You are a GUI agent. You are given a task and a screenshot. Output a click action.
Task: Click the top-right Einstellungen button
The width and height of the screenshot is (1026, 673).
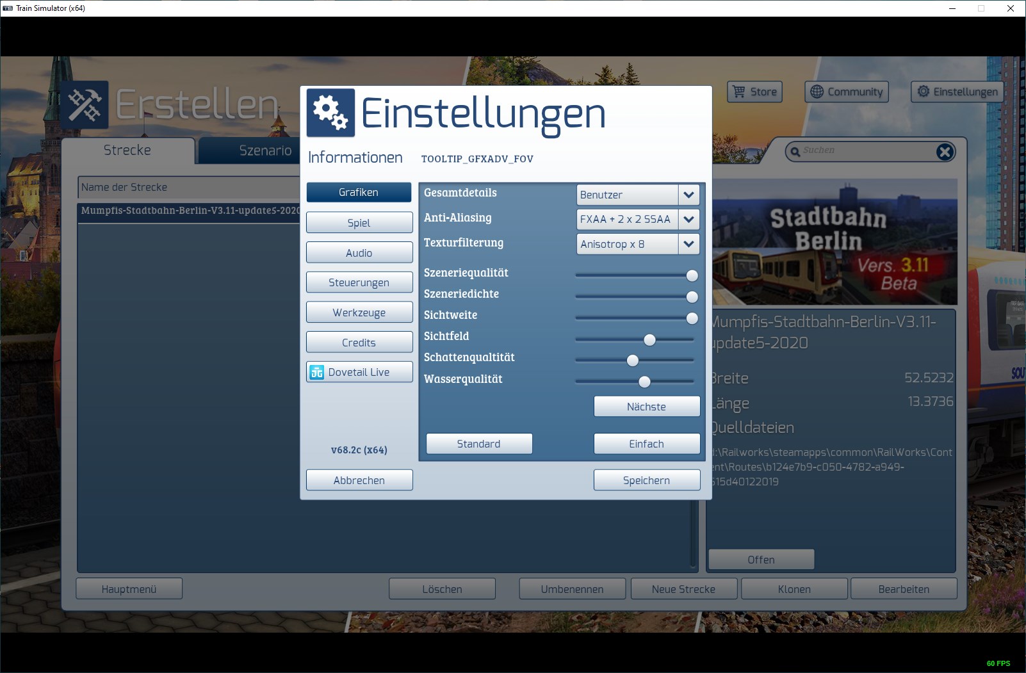tap(957, 92)
